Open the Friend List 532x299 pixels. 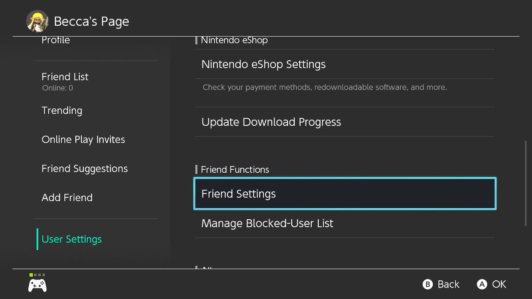(65, 77)
